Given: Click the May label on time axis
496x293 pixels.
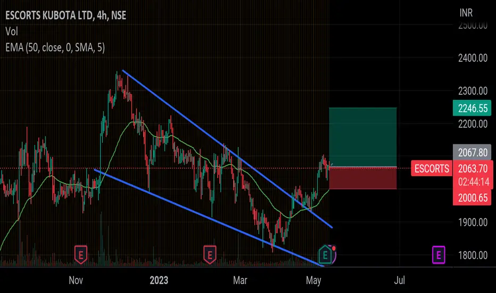Looking at the screenshot, I should click(x=313, y=280).
